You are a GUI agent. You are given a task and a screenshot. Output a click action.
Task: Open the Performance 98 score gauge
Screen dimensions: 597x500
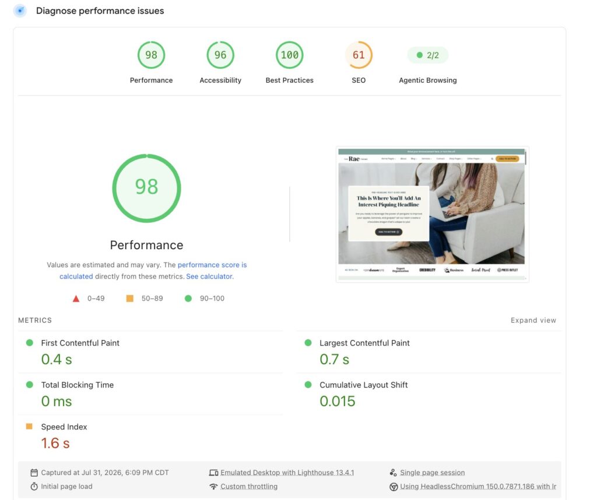click(151, 55)
